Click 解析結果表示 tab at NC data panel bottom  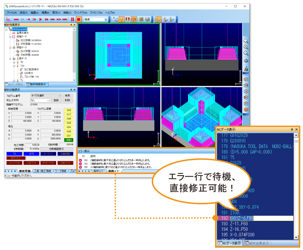point(256,243)
